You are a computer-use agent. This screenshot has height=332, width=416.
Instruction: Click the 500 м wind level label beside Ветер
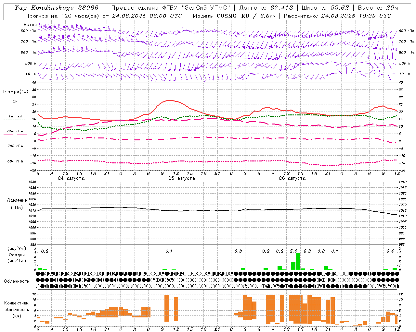pos(31,63)
